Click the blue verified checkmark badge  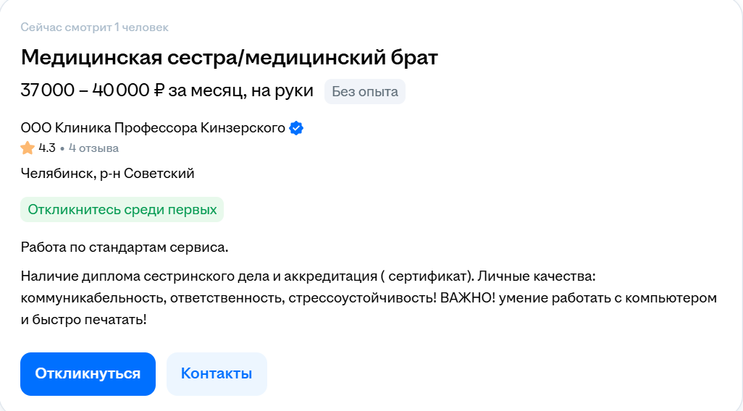296,129
